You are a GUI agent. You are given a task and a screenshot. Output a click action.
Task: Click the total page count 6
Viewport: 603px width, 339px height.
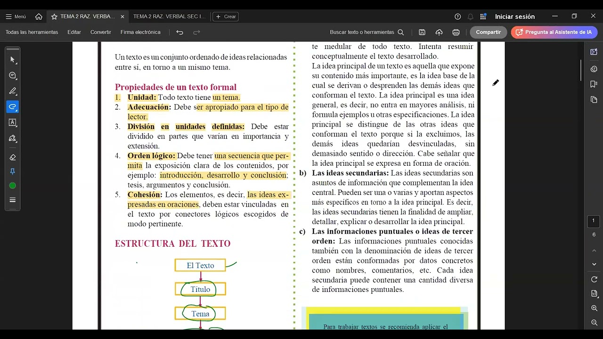click(594, 234)
